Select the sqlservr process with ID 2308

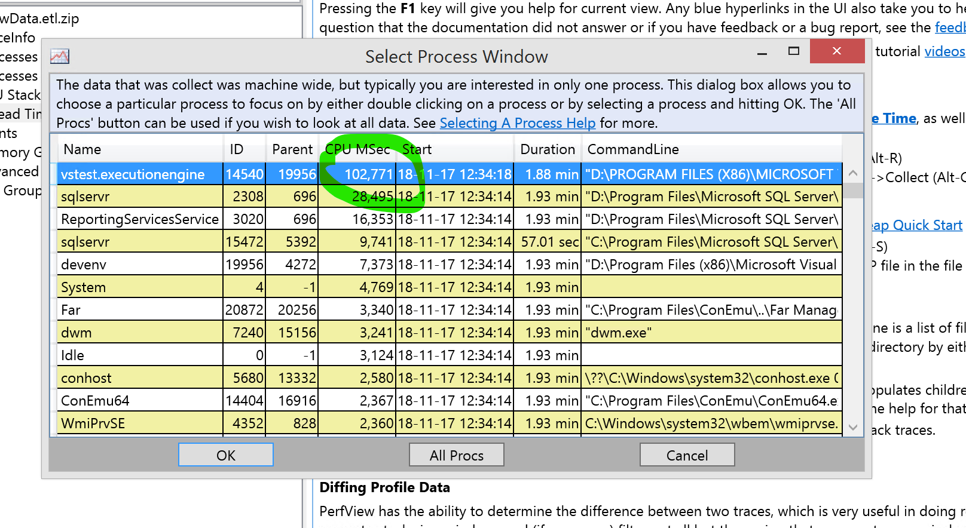(450, 197)
